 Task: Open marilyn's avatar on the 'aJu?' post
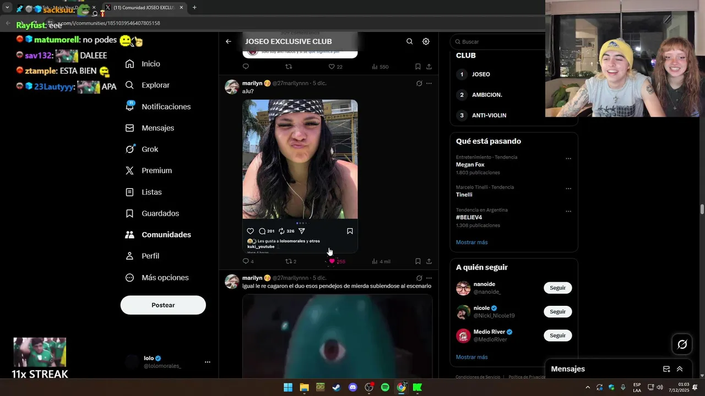(x=232, y=87)
